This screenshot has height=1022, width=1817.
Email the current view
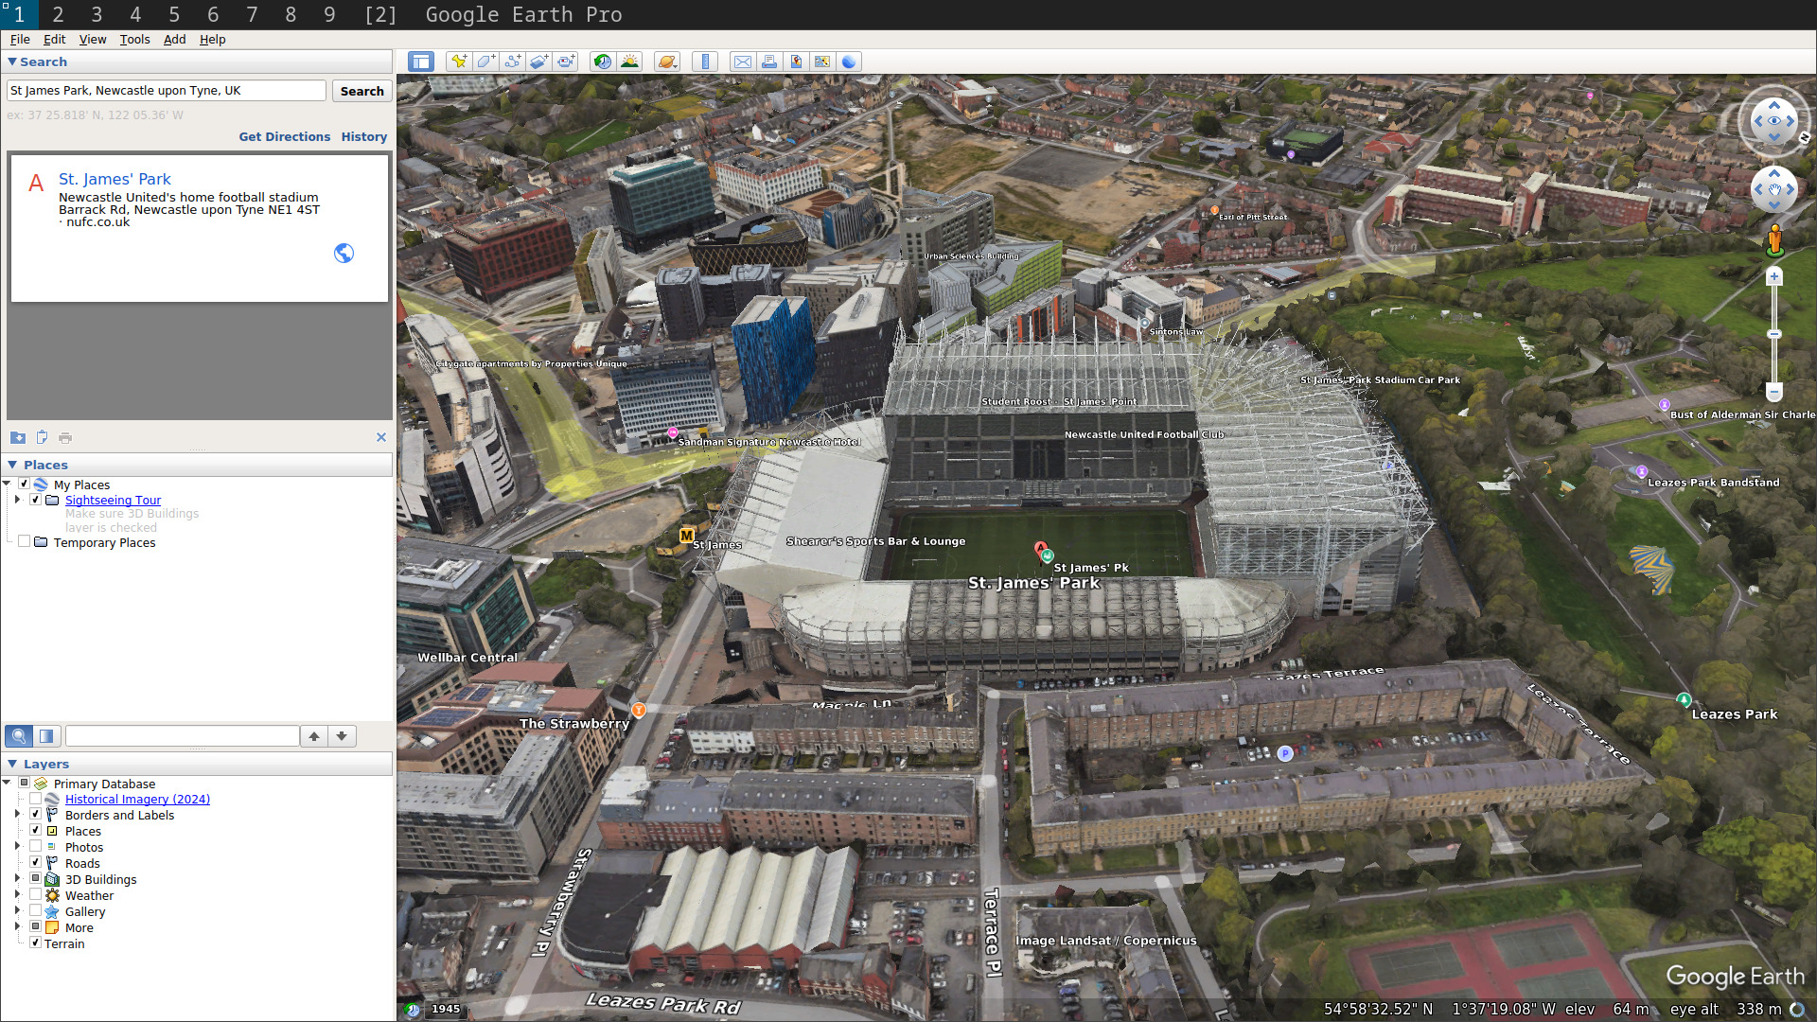click(x=743, y=61)
